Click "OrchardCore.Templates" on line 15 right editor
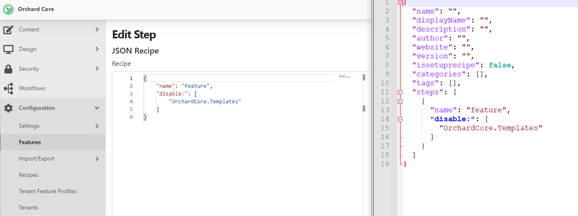This screenshot has width=578, height=216. coord(491,128)
